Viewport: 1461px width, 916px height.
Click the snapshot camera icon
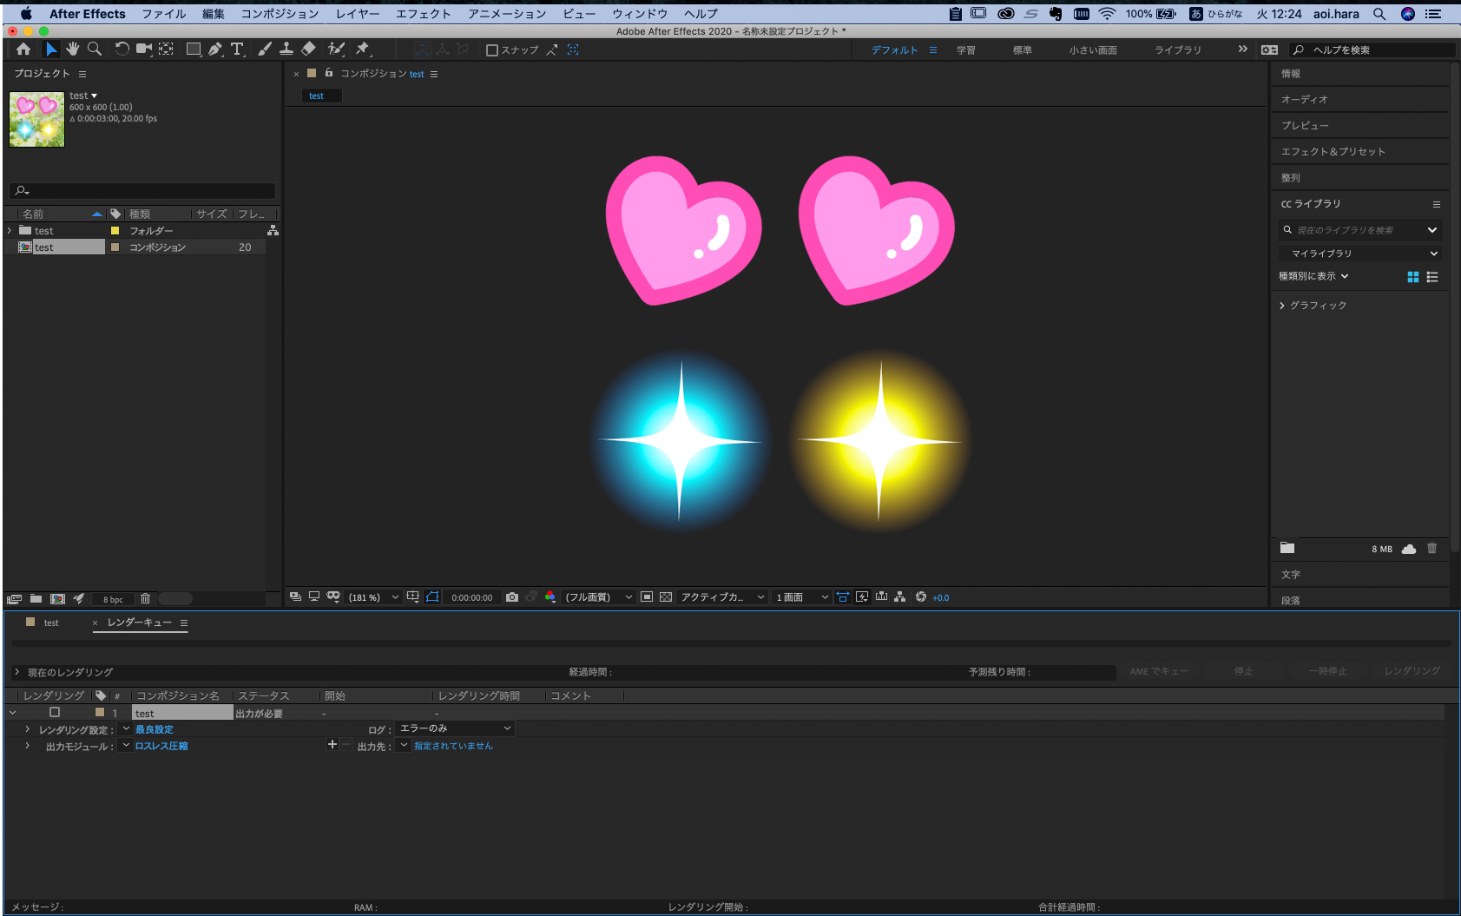[x=512, y=597]
